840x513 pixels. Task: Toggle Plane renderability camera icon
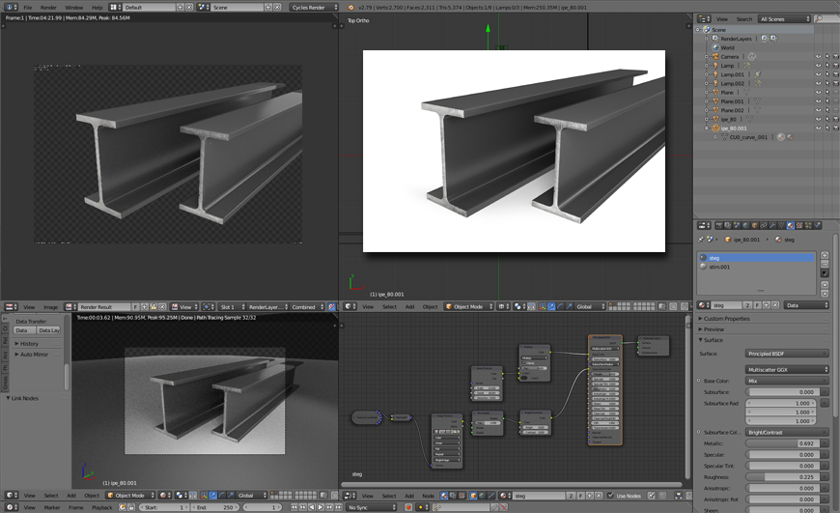[836, 92]
